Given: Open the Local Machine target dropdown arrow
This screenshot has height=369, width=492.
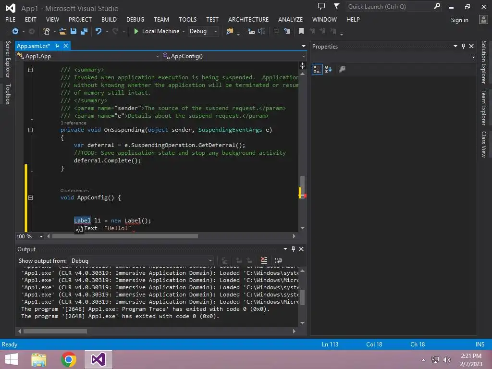Looking at the screenshot, I should pyautogui.click(x=184, y=31).
